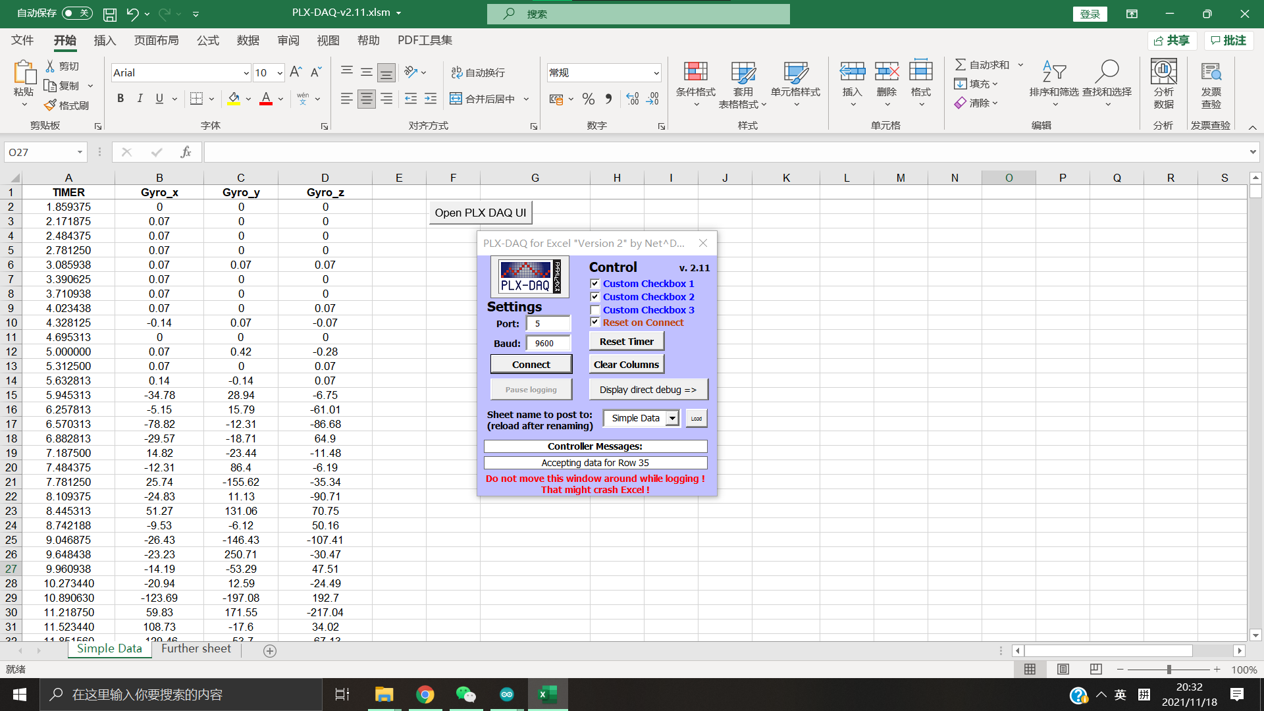
Task: Click the Port input field
Action: 548,324
